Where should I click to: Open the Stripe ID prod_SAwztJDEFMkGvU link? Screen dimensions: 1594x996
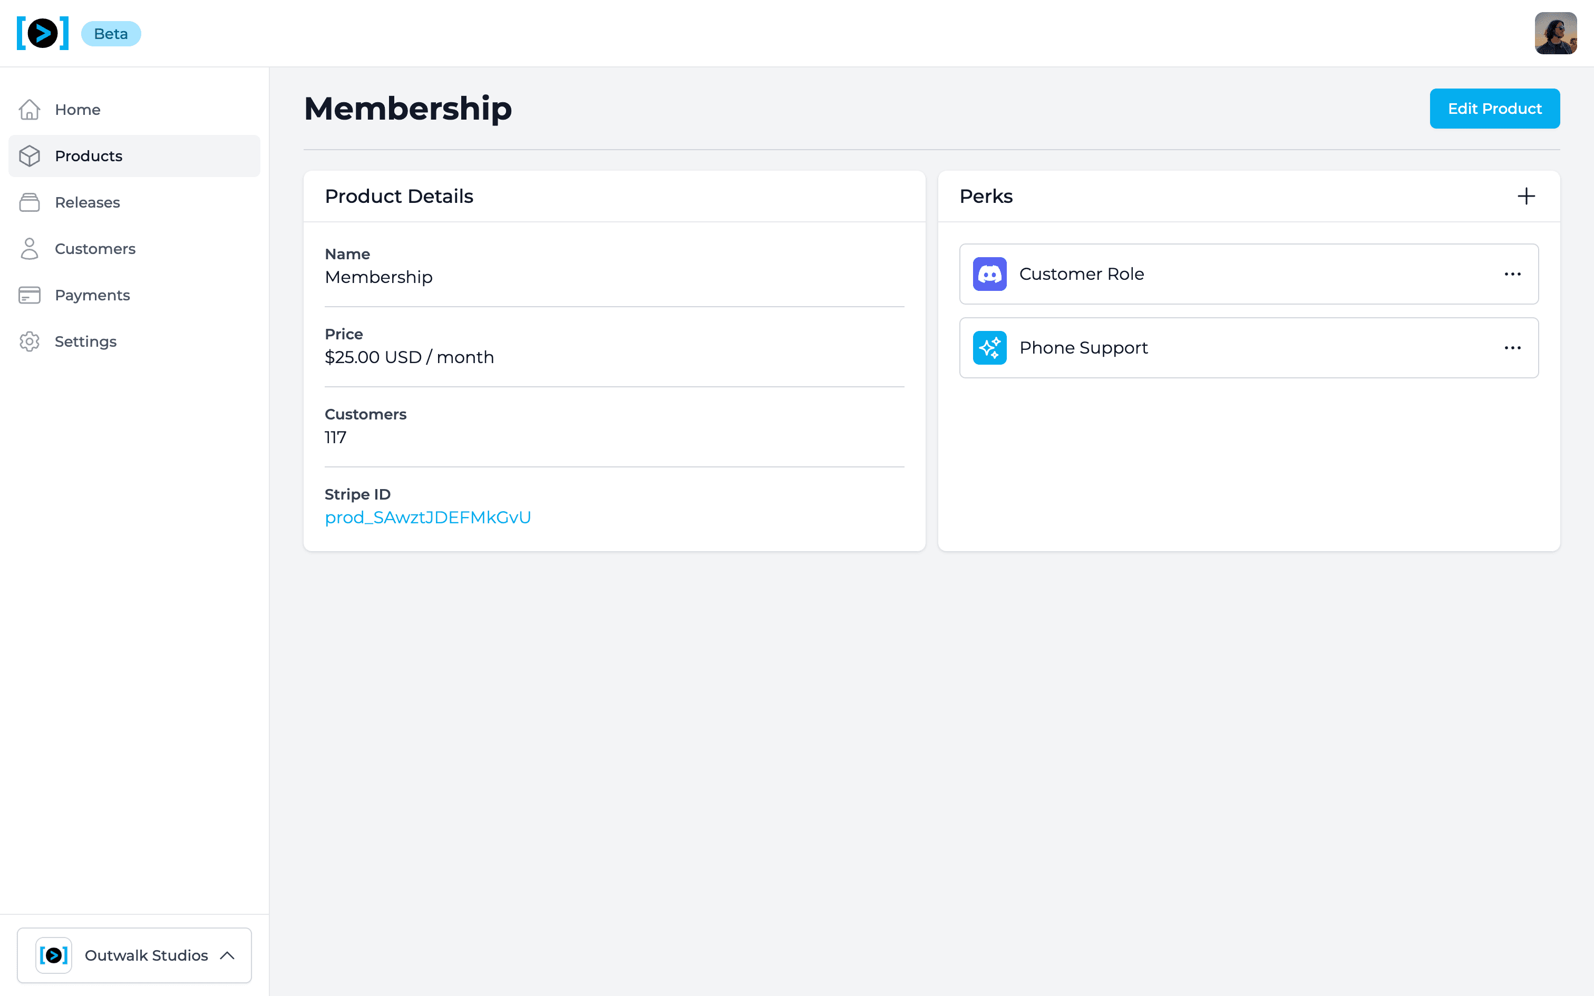point(427,517)
